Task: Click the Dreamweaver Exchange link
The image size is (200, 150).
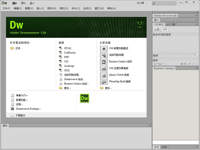Action: click(x=28, y=109)
